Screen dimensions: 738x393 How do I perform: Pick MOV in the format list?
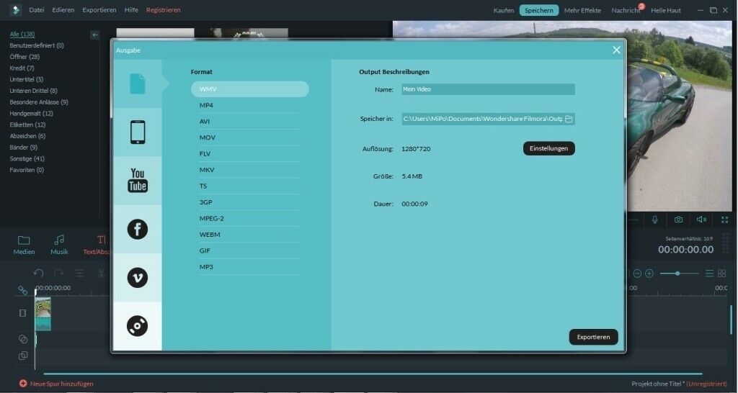[x=207, y=137]
